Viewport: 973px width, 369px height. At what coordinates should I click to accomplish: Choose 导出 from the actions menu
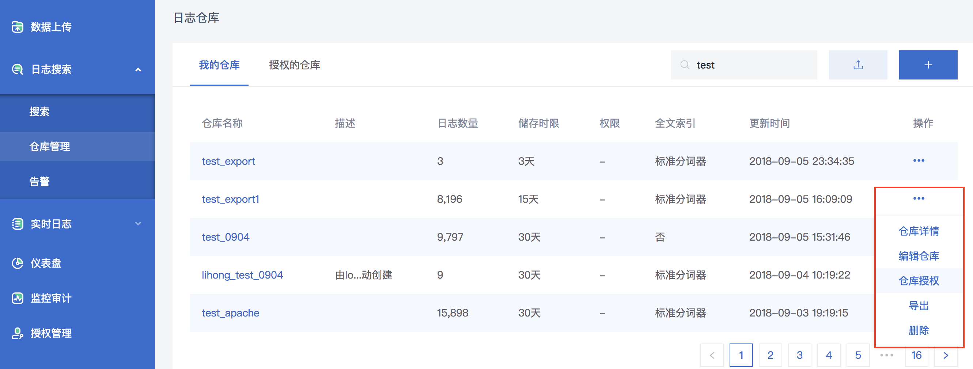coord(919,306)
